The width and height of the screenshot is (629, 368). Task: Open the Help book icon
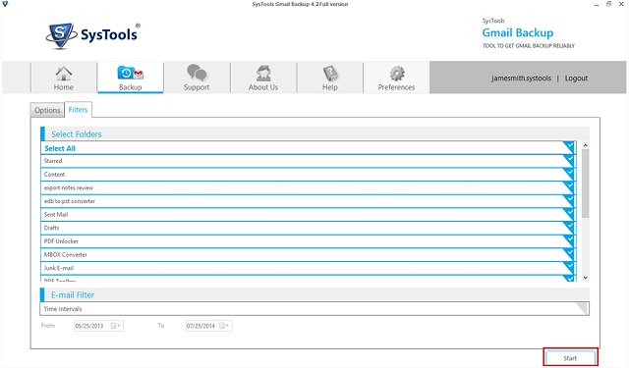pyautogui.click(x=330, y=74)
